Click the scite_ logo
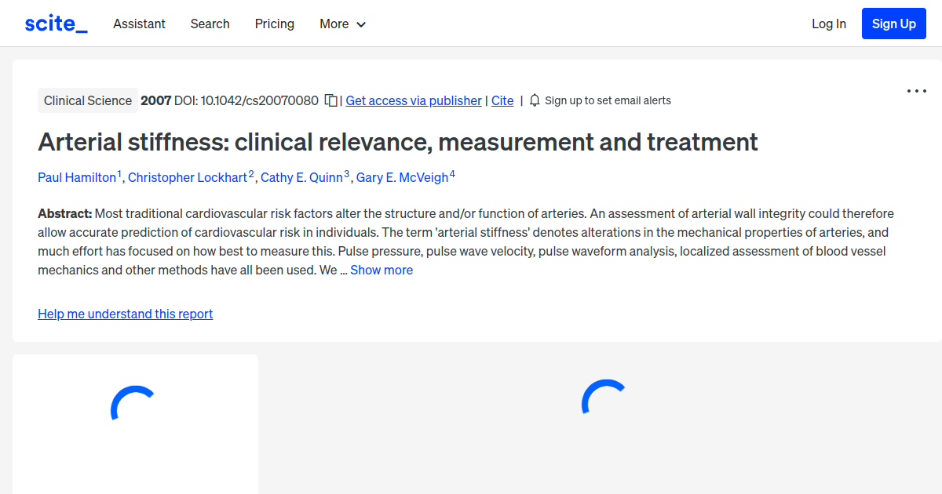The width and height of the screenshot is (942, 494). tap(55, 23)
